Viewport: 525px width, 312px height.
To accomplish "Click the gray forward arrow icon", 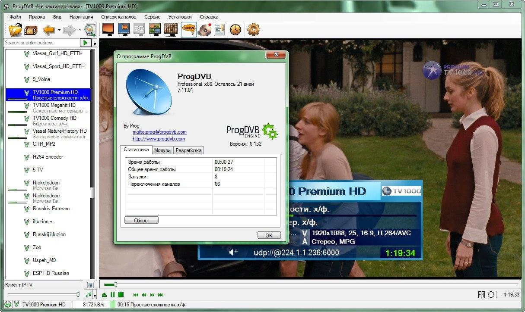I will (x=69, y=30).
